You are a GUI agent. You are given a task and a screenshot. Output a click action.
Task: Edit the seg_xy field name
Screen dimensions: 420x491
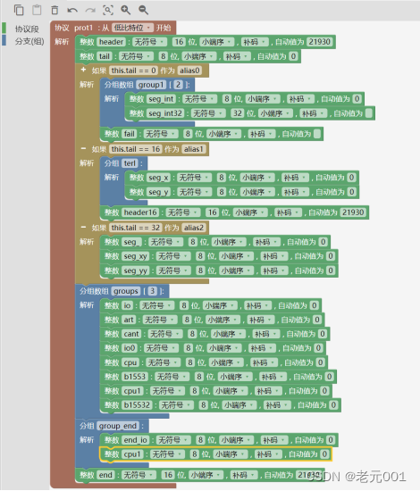click(x=136, y=256)
